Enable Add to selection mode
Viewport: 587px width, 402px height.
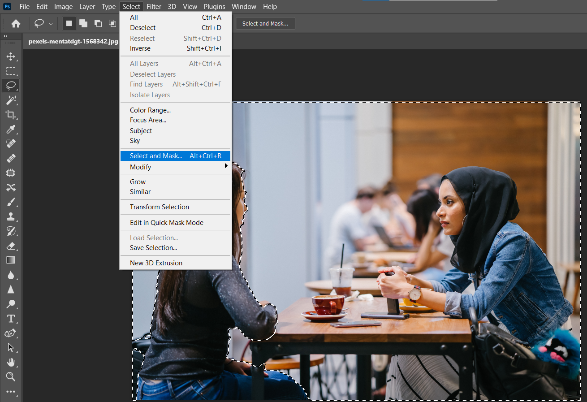click(83, 23)
